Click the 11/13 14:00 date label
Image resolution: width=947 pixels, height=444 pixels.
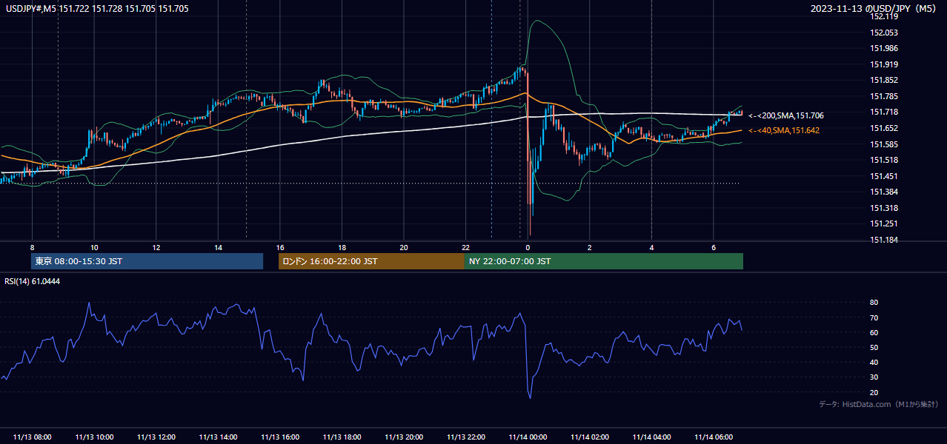[x=218, y=437]
